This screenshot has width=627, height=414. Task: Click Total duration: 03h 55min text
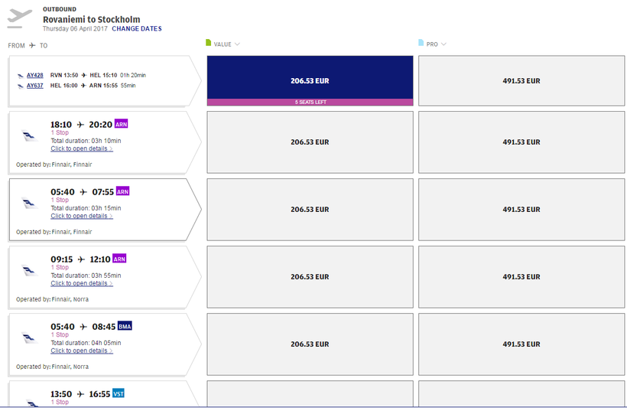(86, 275)
